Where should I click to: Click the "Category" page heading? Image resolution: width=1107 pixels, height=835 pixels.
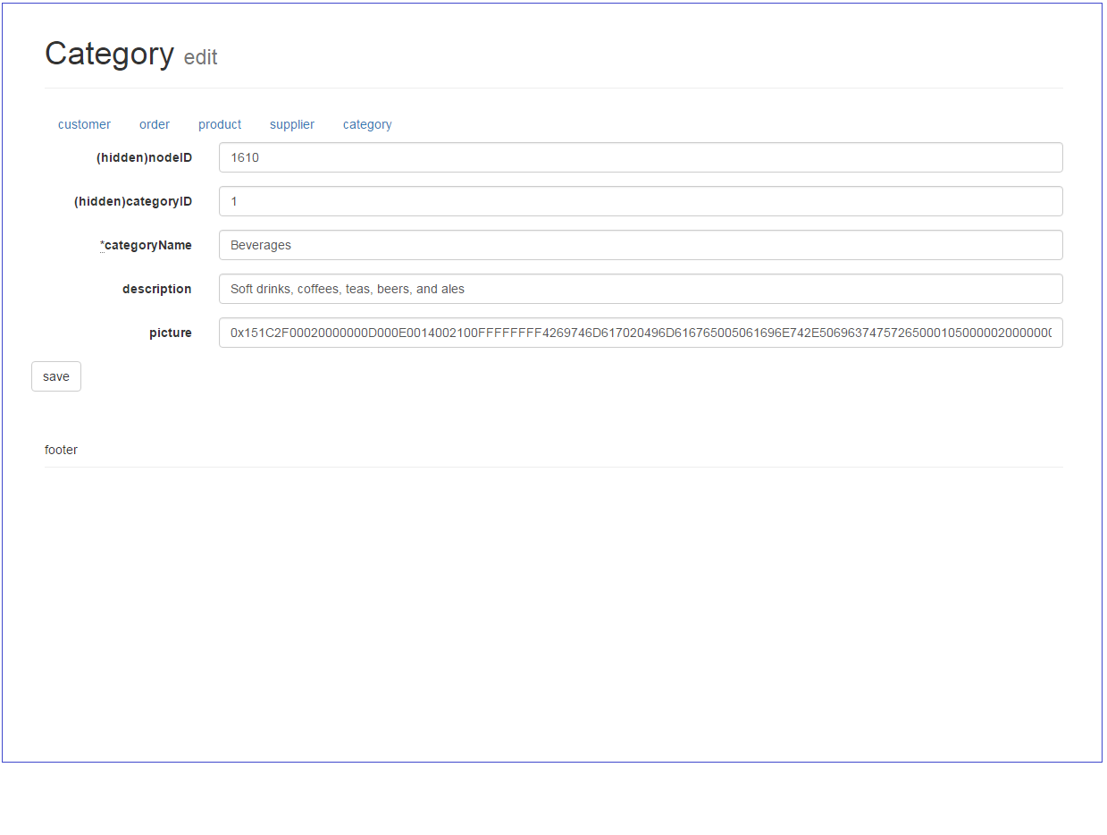pyautogui.click(x=109, y=54)
